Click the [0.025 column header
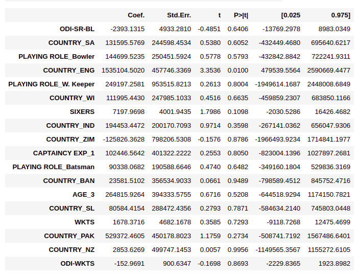 (291, 15)
